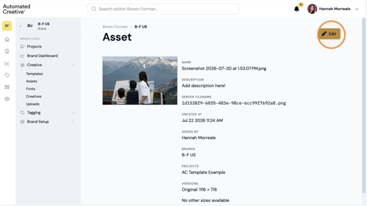Open Uploads under Creative

33,104
